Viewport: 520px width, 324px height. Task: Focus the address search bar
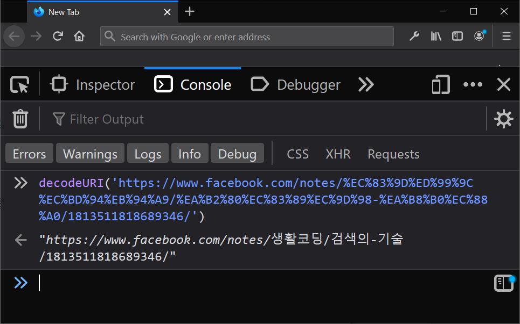[247, 37]
